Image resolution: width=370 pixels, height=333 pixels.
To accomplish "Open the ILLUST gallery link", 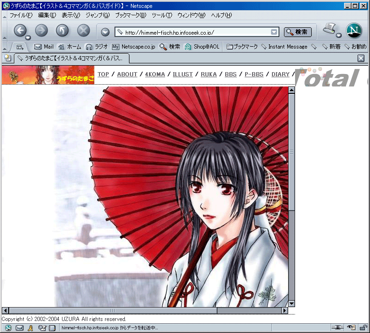I will click(x=183, y=74).
